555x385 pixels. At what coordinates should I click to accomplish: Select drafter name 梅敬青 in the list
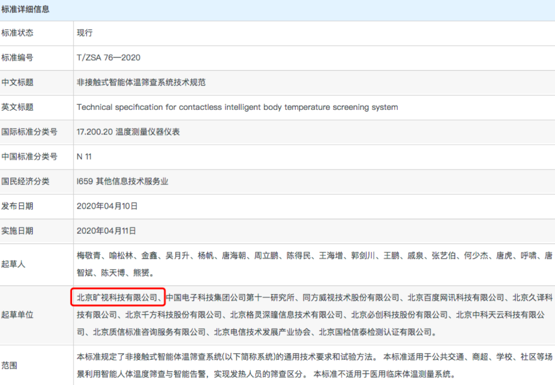[x=87, y=255]
